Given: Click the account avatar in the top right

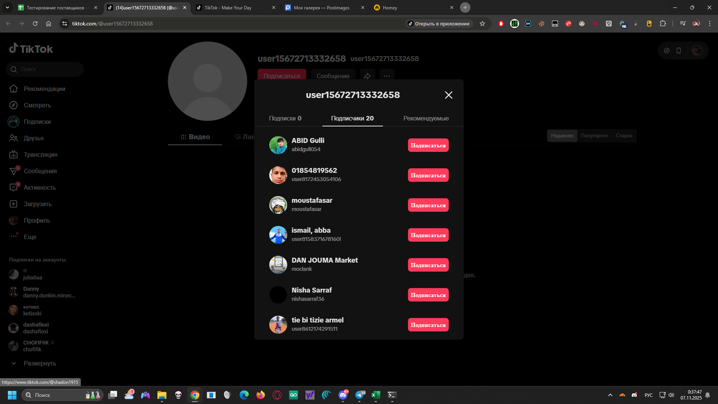Looking at the screenshot, I should point(697,50).
